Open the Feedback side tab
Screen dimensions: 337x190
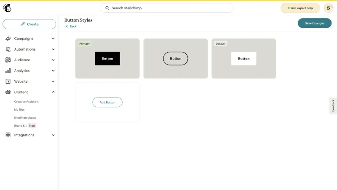(333, 106)
